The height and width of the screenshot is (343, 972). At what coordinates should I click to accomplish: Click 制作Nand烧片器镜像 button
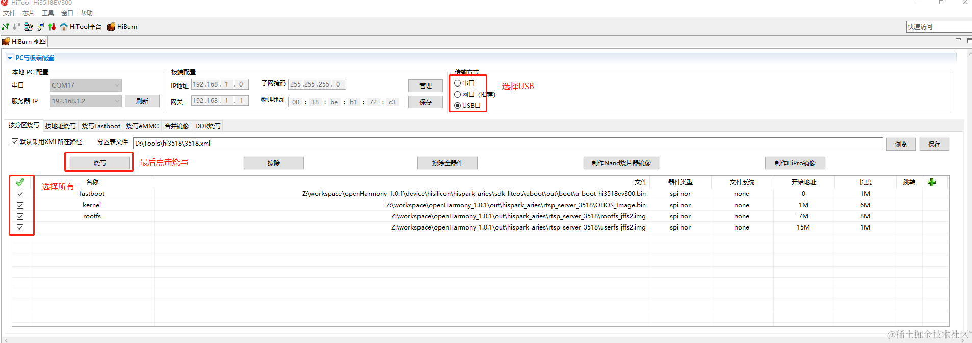click(621, 163)
